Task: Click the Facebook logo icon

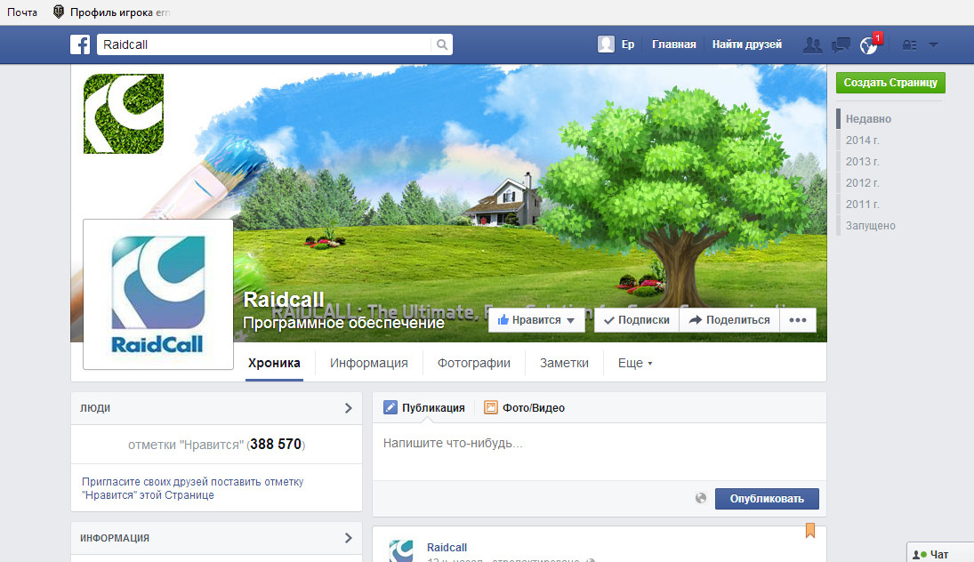Action: (80, 44)
